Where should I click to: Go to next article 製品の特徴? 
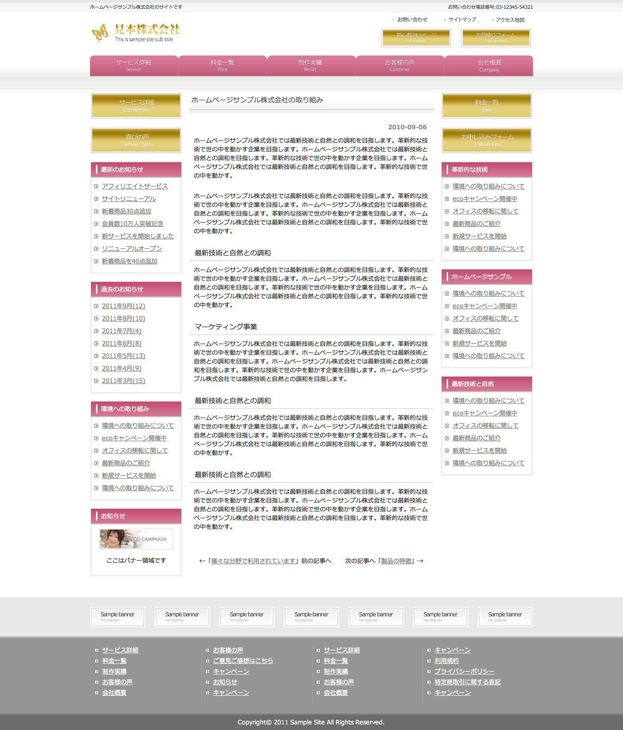click(396, 561)
